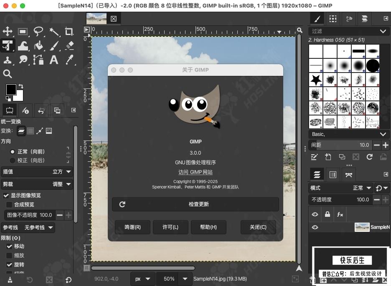Open the 剪裁 clipping dropdown
Viewport: 391px width, 286px height.
37,184
